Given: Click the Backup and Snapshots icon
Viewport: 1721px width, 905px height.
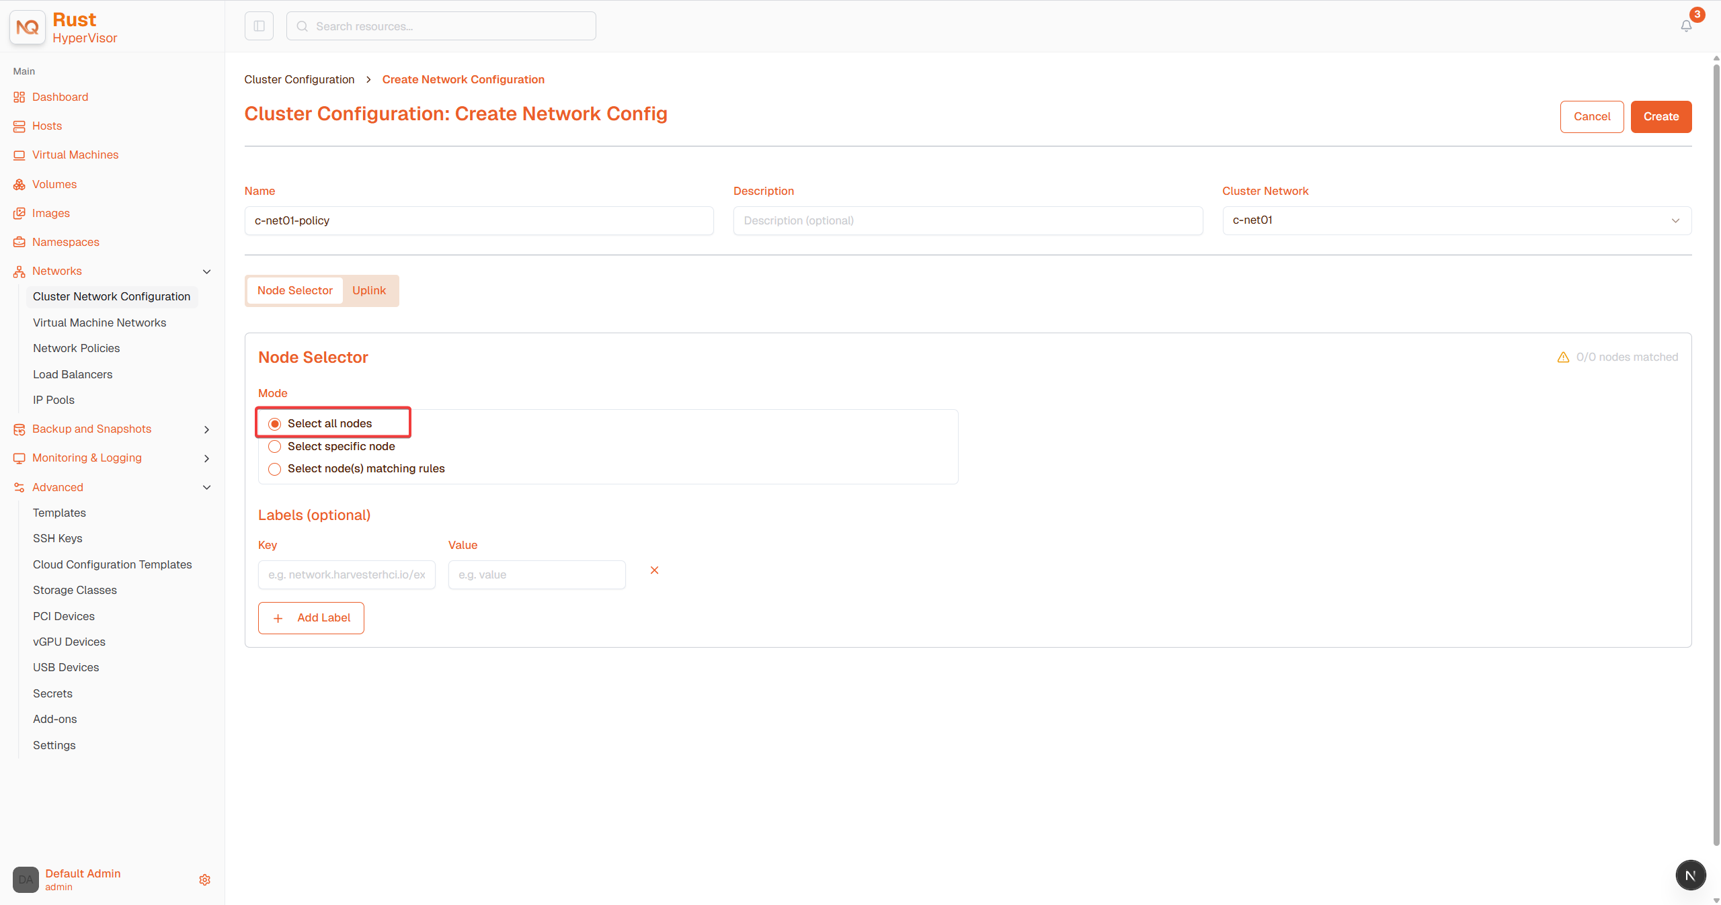Looking at the screenshot, I should coord(19,429).
